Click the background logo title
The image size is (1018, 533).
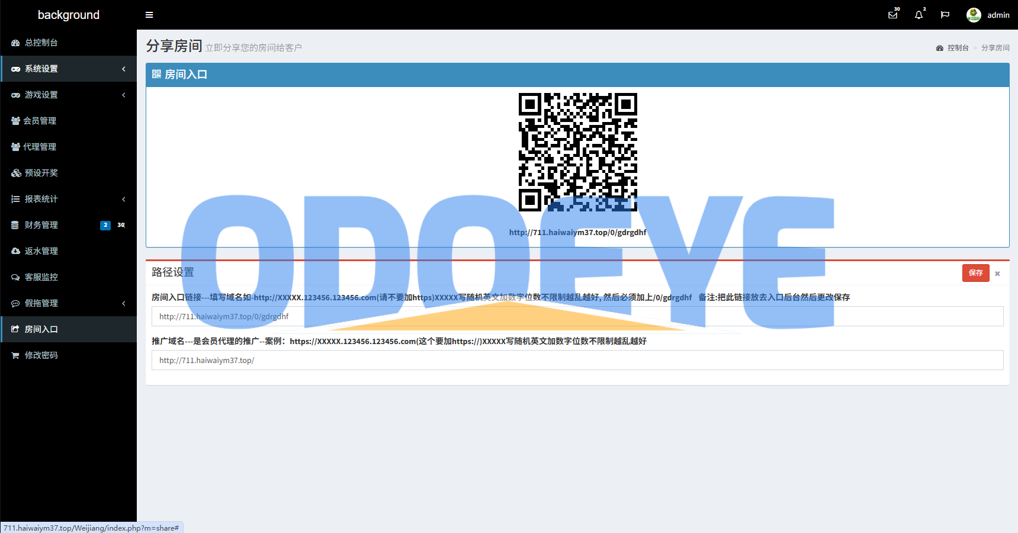69,15
